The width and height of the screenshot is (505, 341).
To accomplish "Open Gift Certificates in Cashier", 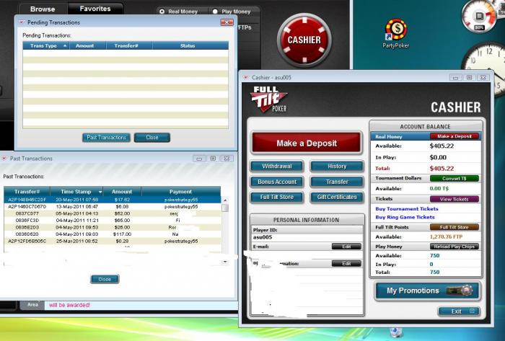I will [337, 197].
